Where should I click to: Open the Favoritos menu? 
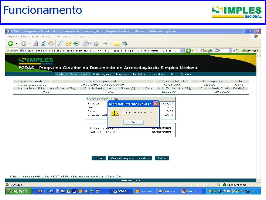[x=48, y=36]
